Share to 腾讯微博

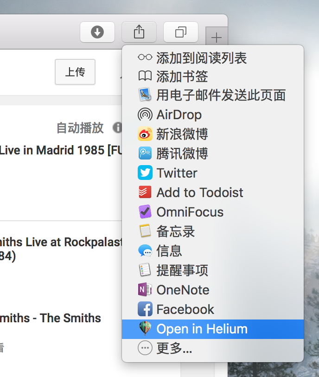coord(213,153)
